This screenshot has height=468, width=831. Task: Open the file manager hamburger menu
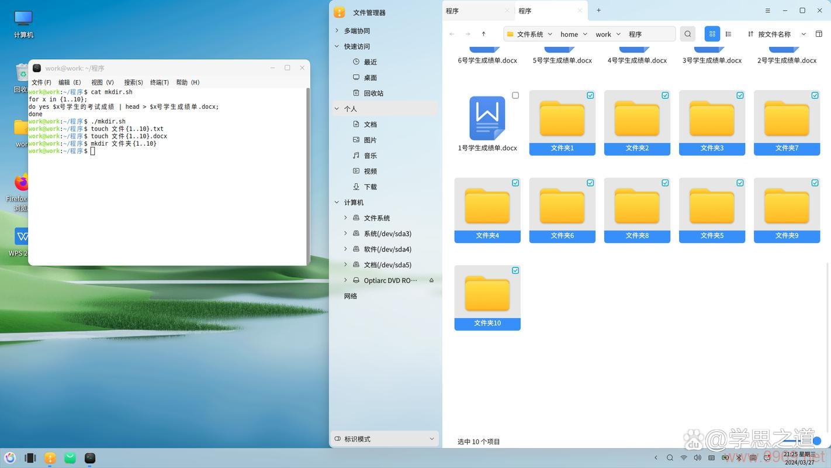coord(768,11)
